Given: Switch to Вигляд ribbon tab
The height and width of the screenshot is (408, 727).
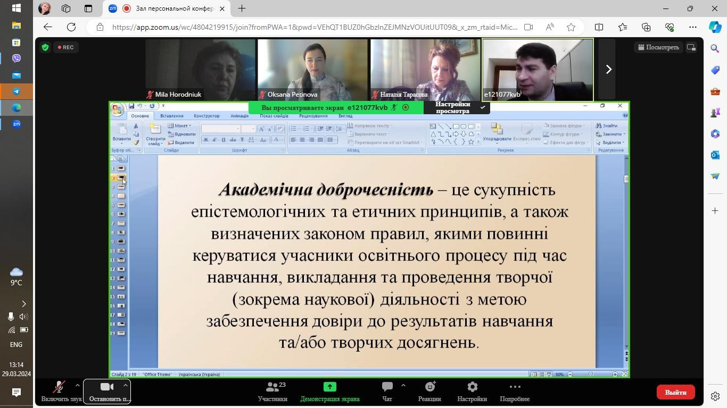Looking at the screenshot, I should (345, 116).
